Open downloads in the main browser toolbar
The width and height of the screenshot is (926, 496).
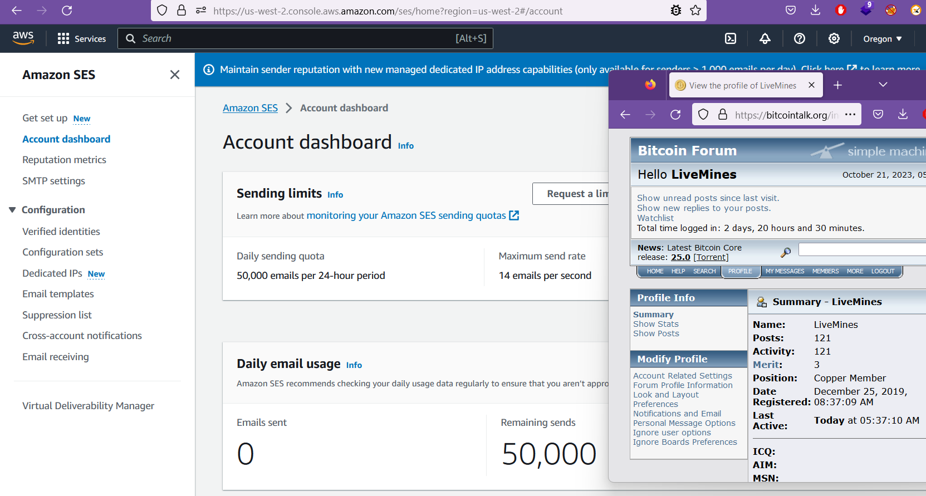(816, 10)
